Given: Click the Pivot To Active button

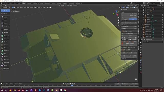Looking at the screenshot, I should 130,38.
